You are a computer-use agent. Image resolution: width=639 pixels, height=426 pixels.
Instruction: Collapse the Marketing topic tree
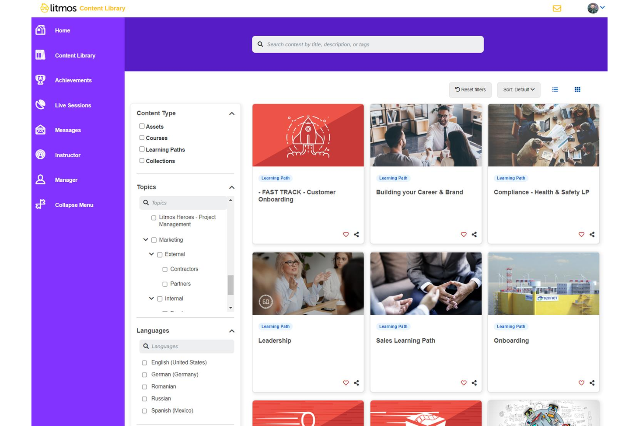coord(146,240)
